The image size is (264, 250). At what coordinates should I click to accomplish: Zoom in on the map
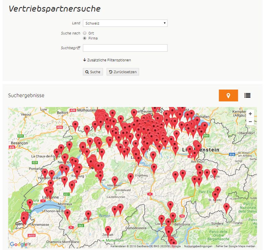(x=250, y=114)
